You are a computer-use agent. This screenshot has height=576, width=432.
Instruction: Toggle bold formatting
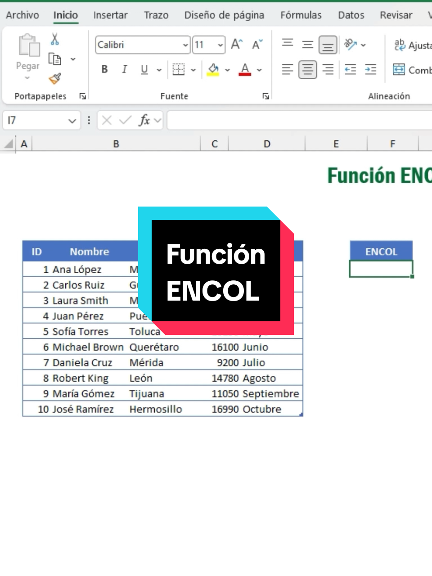click(104, 69)
